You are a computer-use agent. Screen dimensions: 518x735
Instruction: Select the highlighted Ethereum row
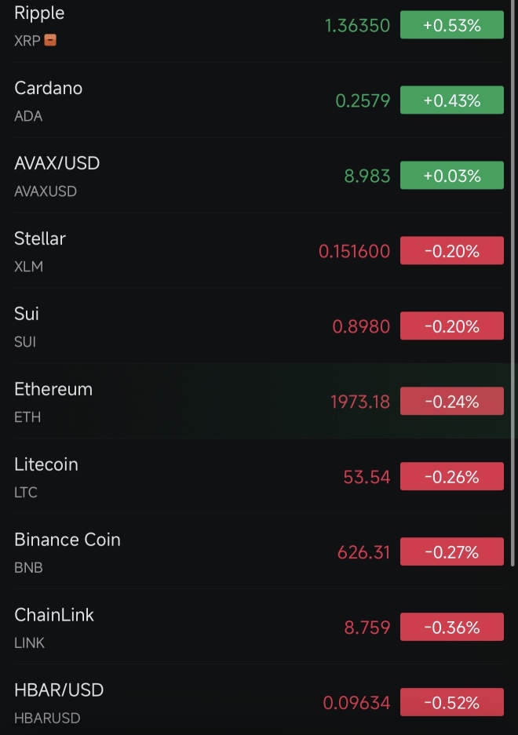coord(259,402)
